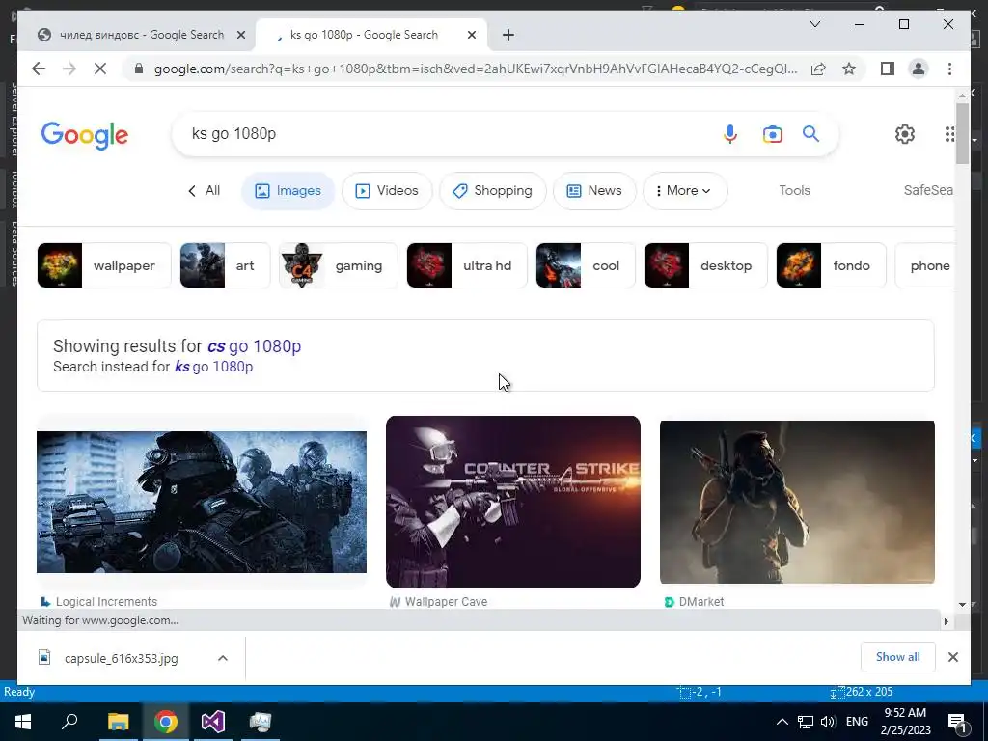This screenshot has height=741, width=988.
Task: Close the downloads bar
Action: tap(952, 657)
